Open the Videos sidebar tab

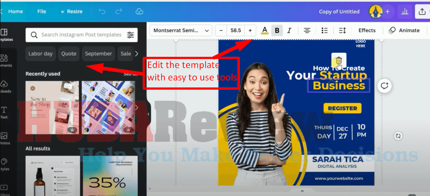click(5, 190)
